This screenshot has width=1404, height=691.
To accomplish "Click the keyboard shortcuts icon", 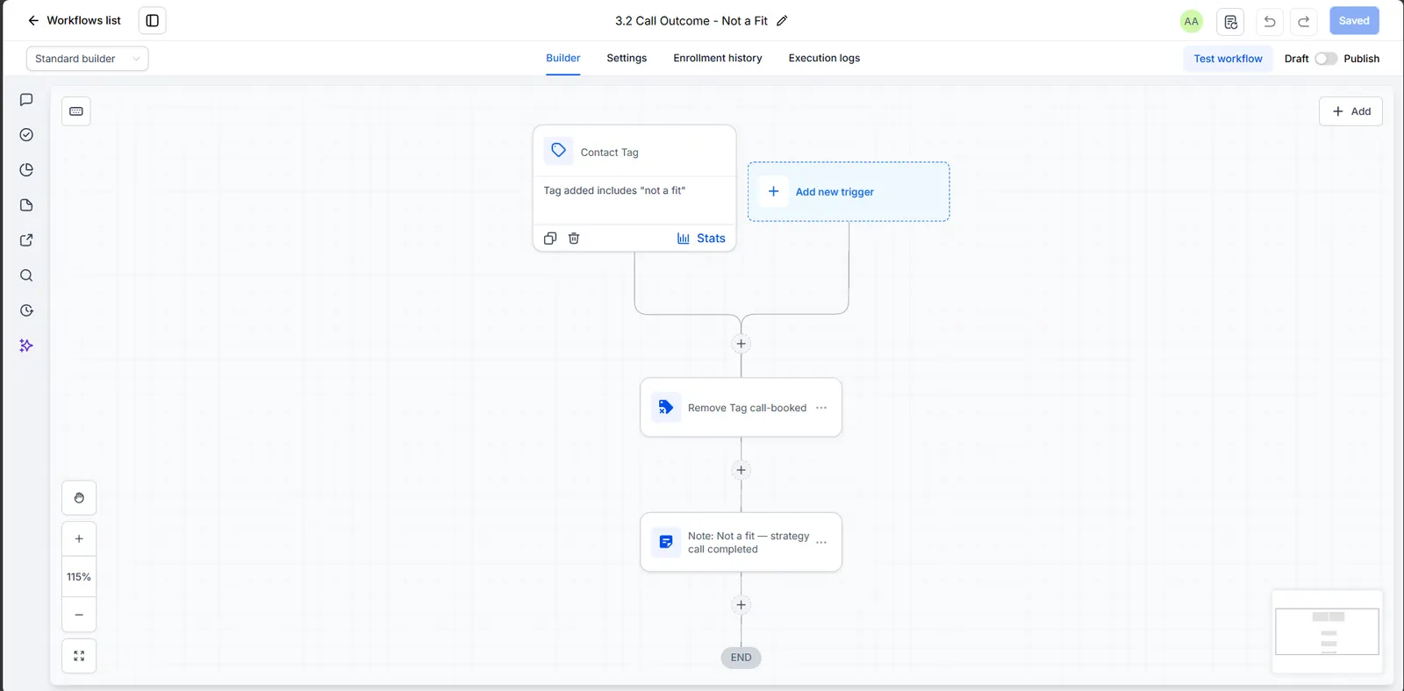I will [76, 111].
